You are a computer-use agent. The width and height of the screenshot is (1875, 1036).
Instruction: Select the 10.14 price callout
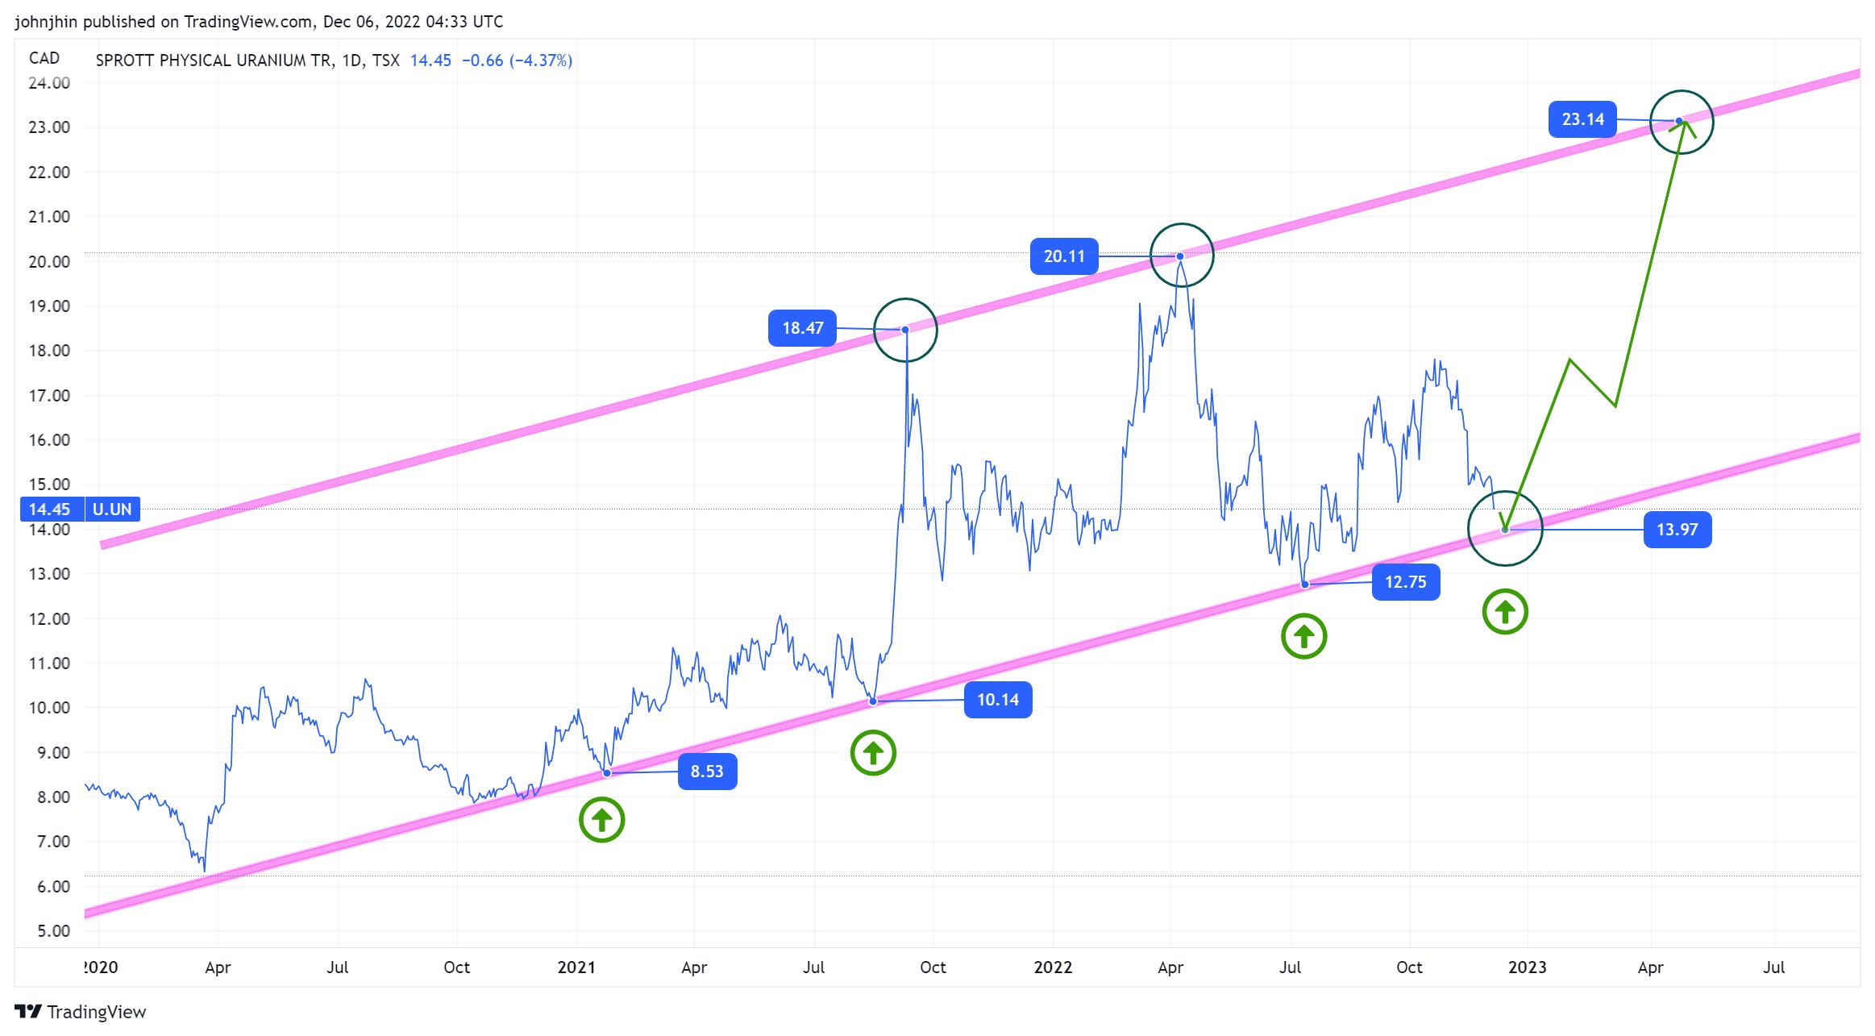(997, 700)
